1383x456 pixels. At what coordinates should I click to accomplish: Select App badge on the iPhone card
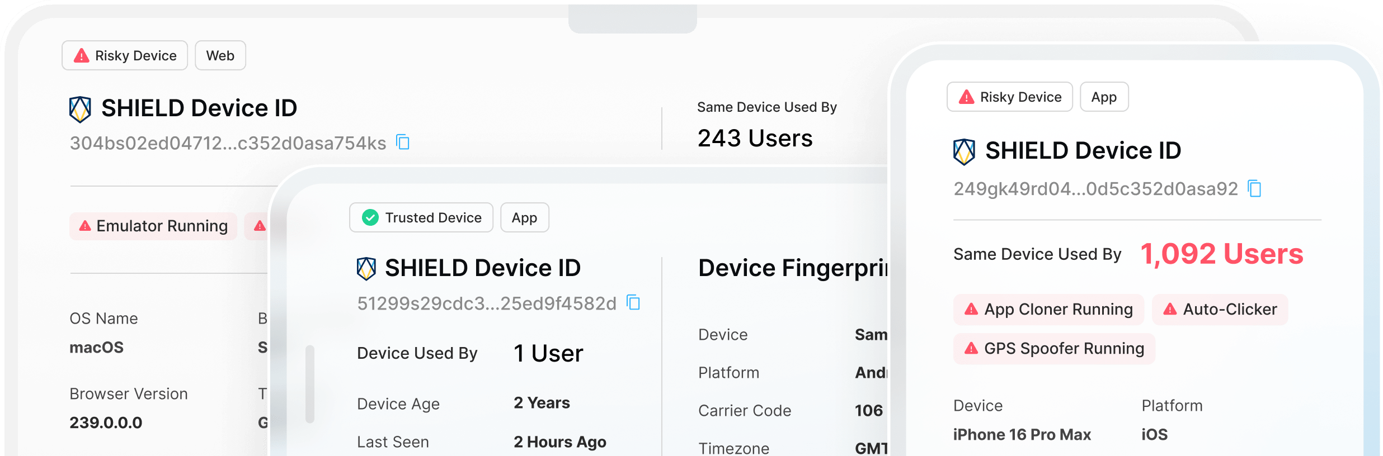[1104, 97]
